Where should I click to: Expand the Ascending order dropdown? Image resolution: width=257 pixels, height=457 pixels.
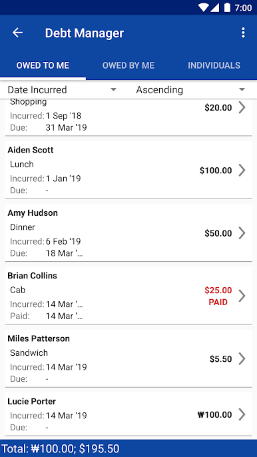point(191,90)
